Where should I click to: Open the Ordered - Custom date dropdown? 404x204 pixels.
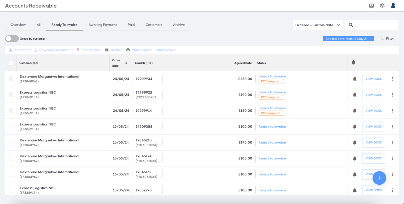pyautogui.click(x=318, y=25)
